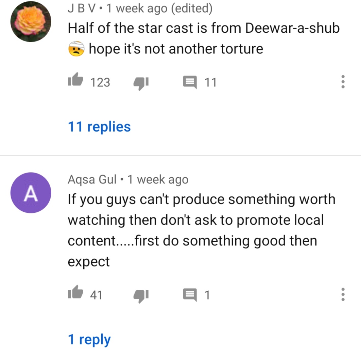
Task: Tap the reply icon on Aqsa Gul's comment
Action: pos(190,295)
